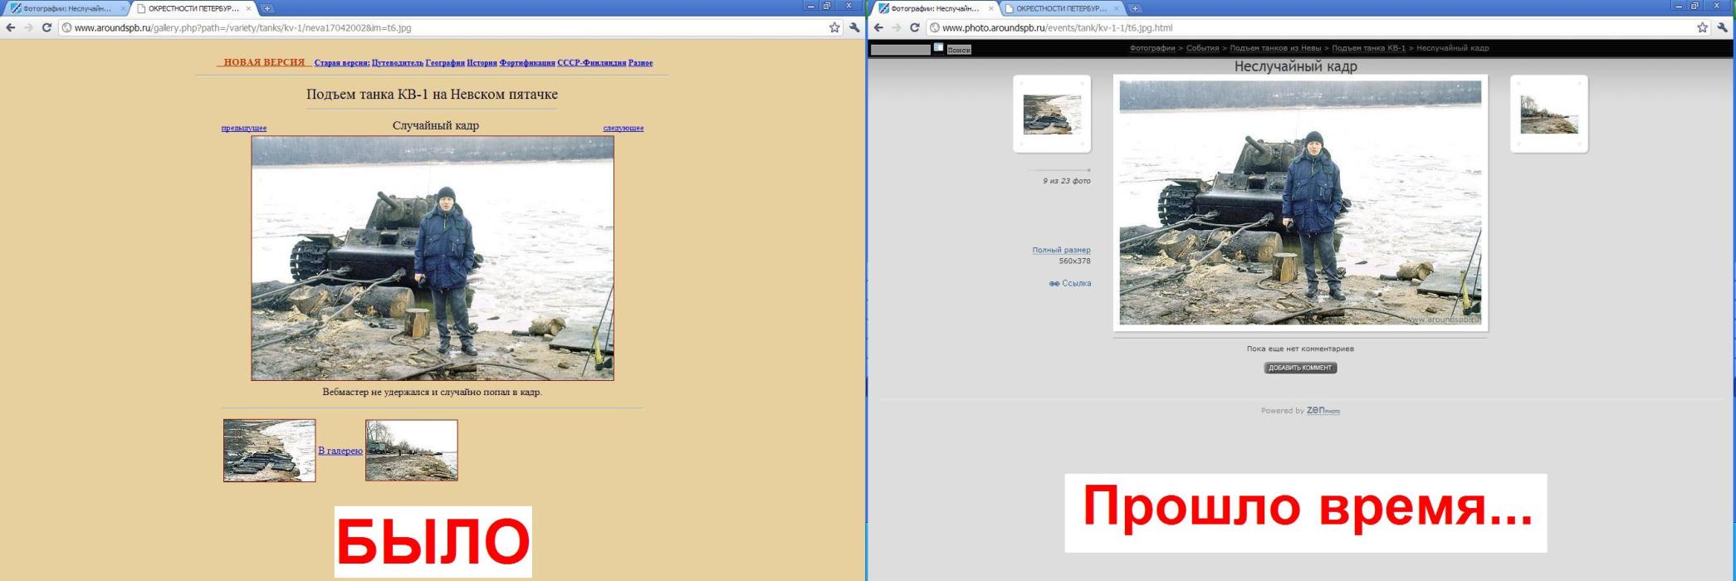This screenshot has height=581, width=1736.
Task: Click the Неслучайный кадр heading
Action: tap(1296, 66)
